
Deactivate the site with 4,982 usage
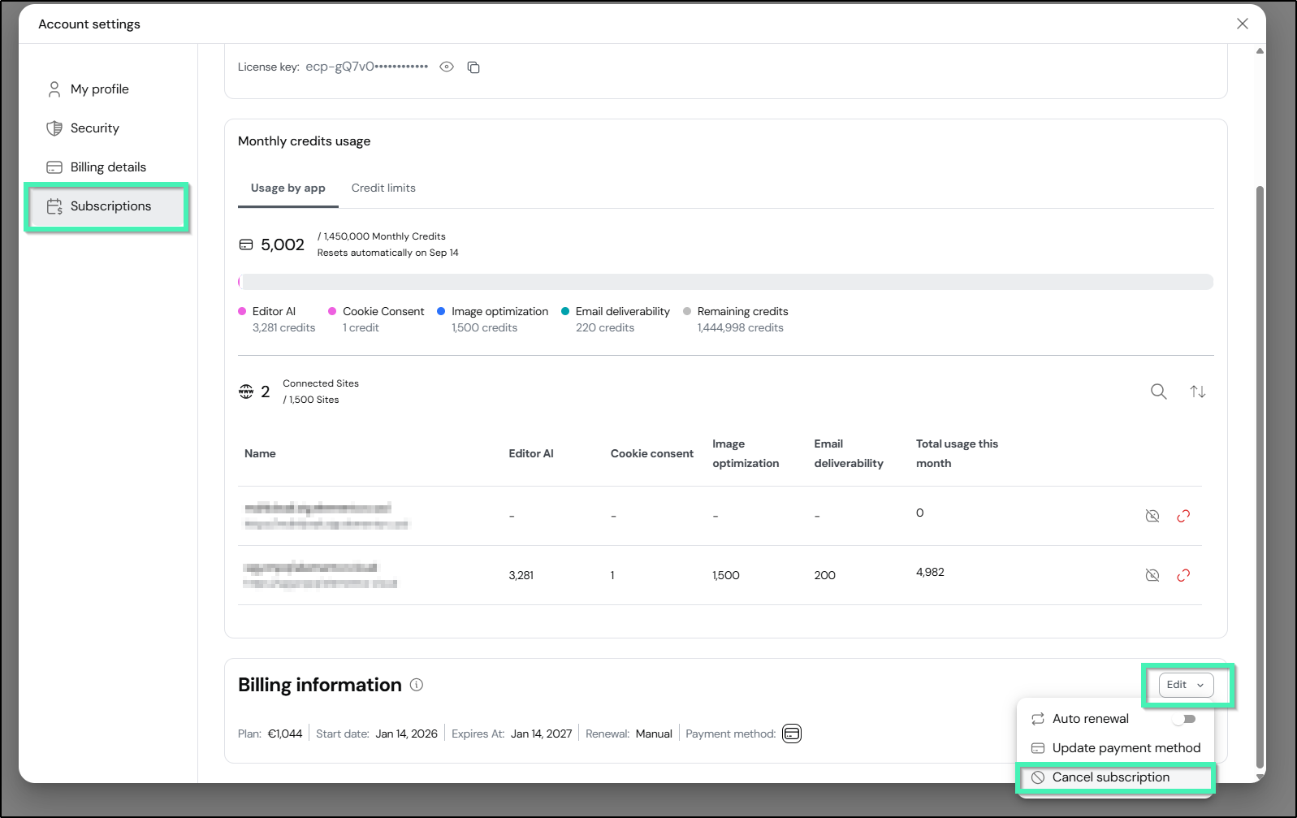pos(1152,575)
